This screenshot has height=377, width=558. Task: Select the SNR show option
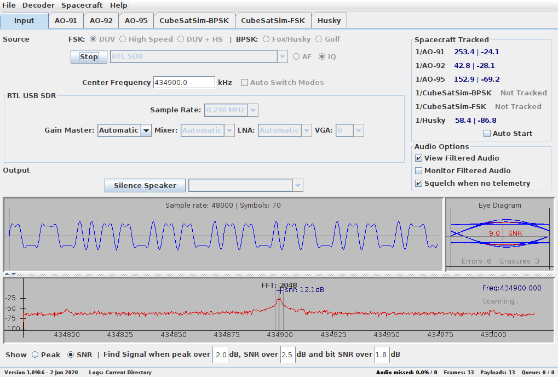click(x=80, y=355)
